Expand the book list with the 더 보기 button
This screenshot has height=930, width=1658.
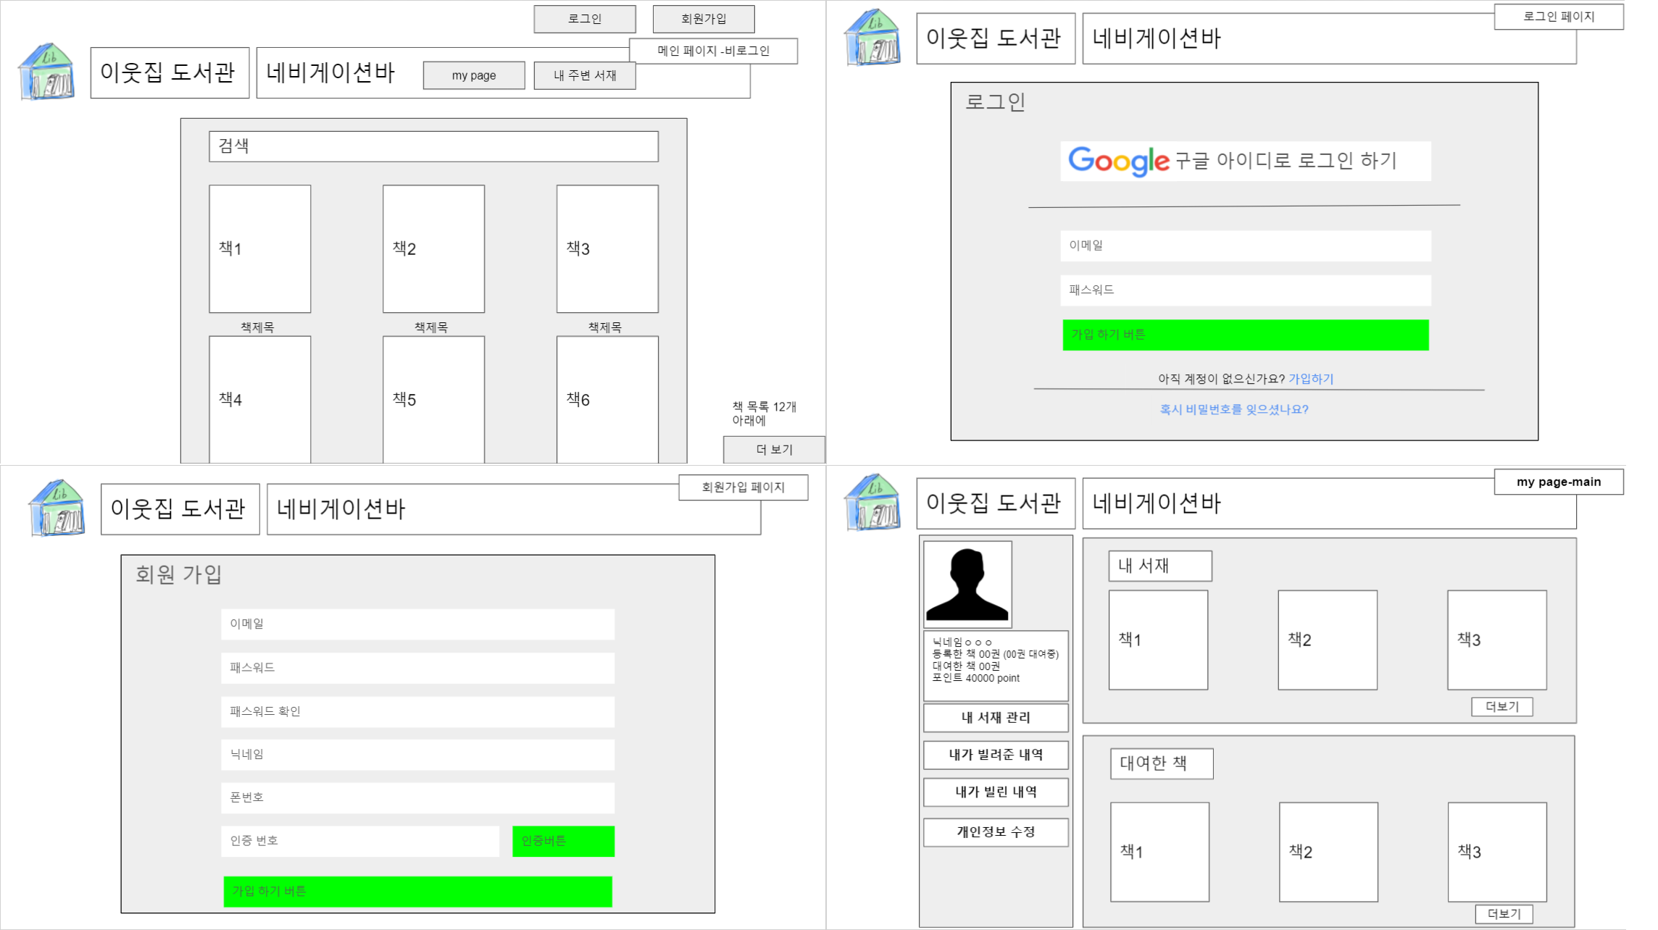[774, 450]
